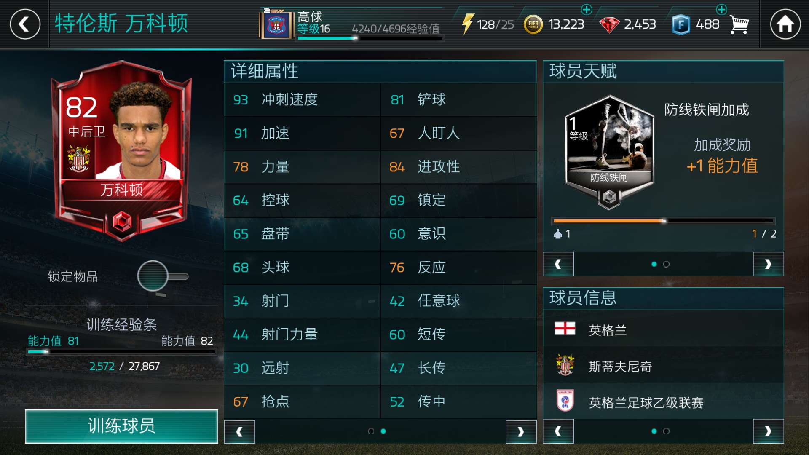This screenshot has width=809, height=455.
Task: Click the 训练球员 button
Action: [121, 426]
